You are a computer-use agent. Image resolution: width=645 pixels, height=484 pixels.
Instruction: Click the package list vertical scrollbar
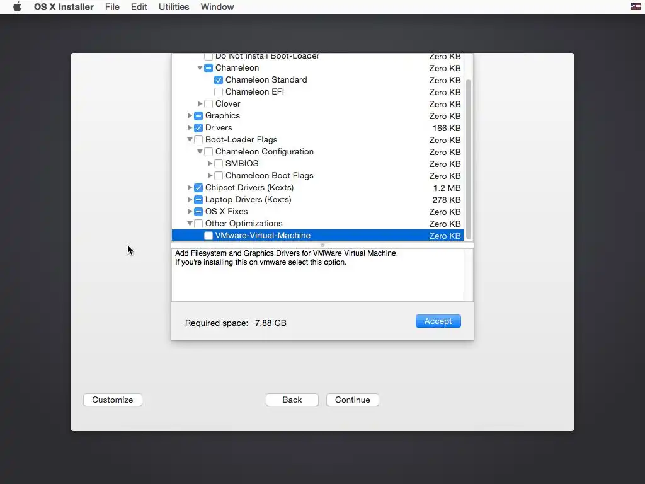(469, 159)
